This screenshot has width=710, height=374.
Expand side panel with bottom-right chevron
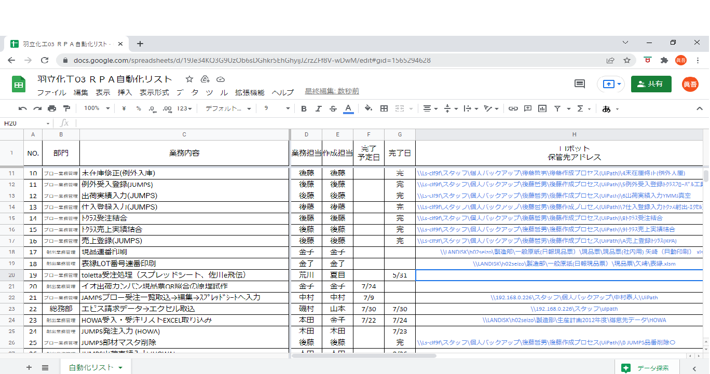click(694, 368)
